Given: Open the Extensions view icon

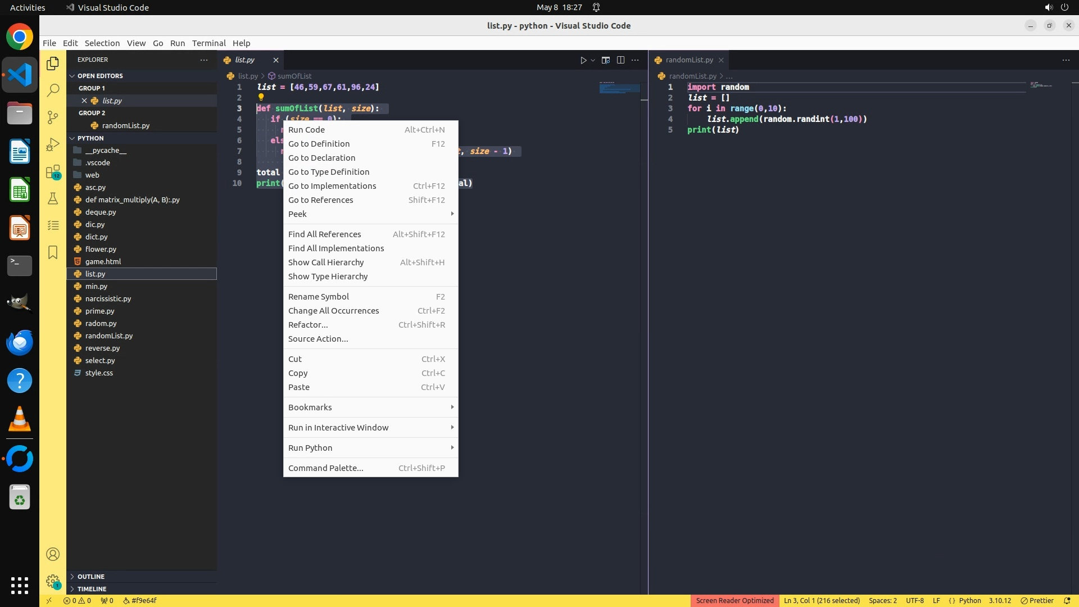Looking at the screenshot, I should tap(53, 171).
